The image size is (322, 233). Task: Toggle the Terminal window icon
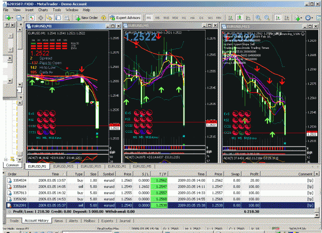pos(58,18)
